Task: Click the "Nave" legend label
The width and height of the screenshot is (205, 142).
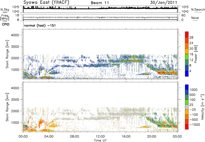Action: (x=195, y=18)
